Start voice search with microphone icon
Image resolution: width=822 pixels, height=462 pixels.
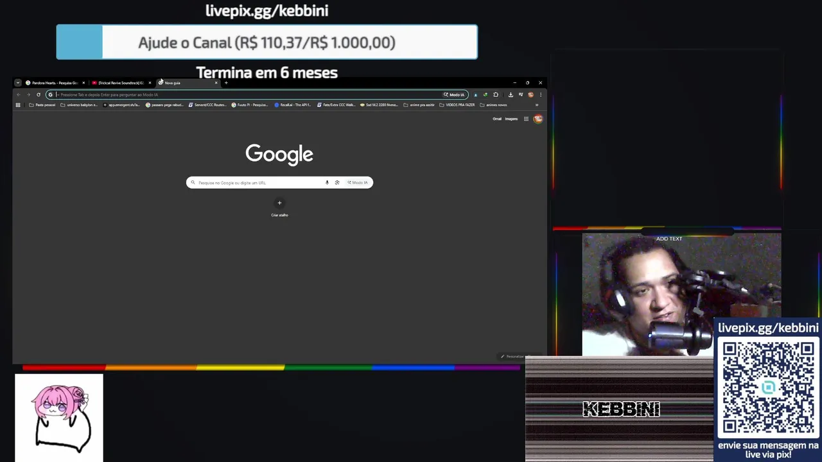pyautogui.click(x=327, y=183)
